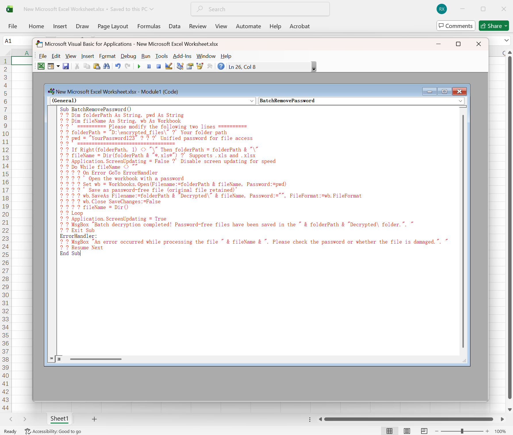Switch to the Formulas ribbon tab
Viewport: 513px width, 435px height.
click(149, 26)
